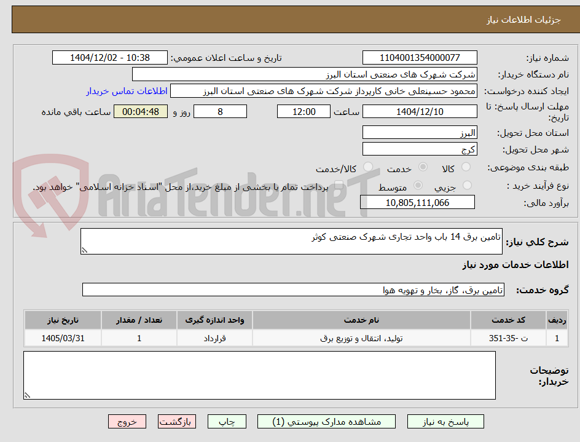Image resolution: width=580 pixels, height=442 pixels.
Task: Click the buyer organization name field
Action: tap(304, 74)
